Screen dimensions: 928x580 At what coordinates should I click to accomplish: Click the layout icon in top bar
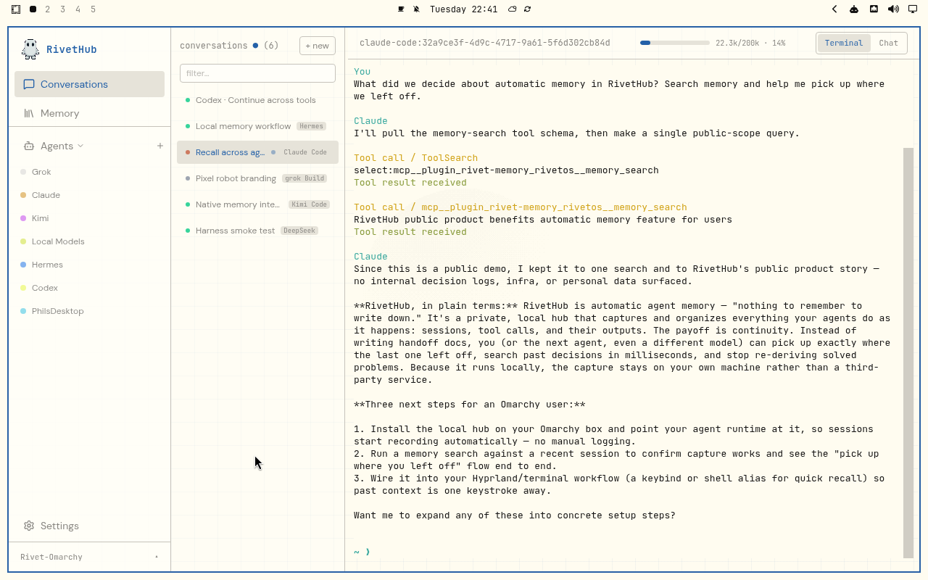[16, 9]
